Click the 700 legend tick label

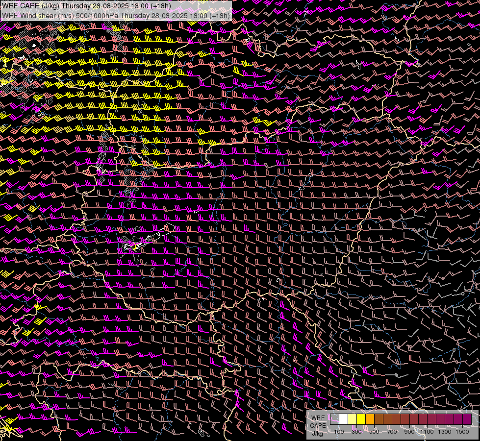pos(392,432)
